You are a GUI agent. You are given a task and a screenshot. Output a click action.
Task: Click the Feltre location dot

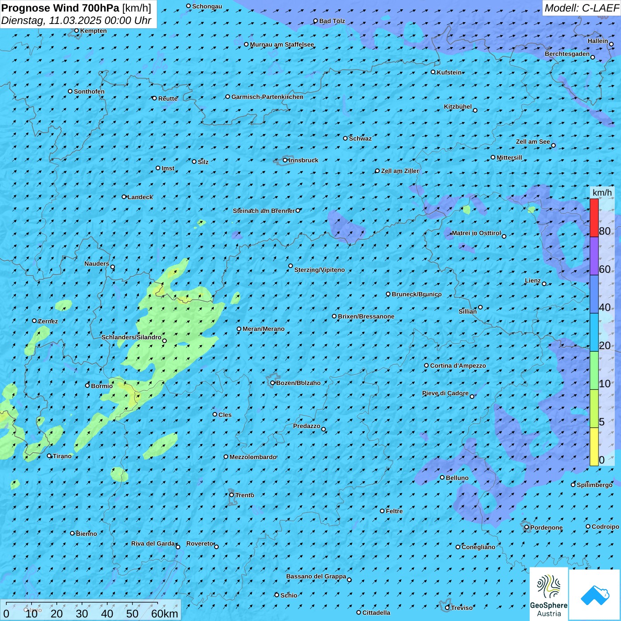tap(382, 511)
